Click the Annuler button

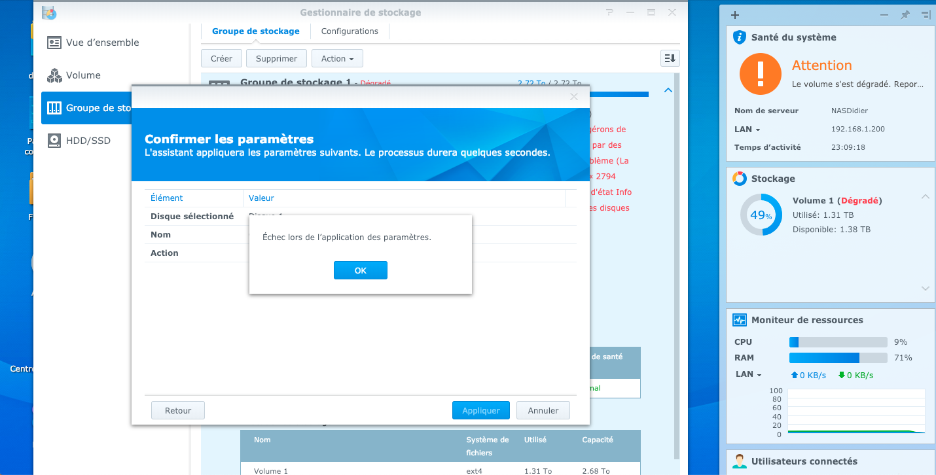pyautogui.click(x=543, y=410)
